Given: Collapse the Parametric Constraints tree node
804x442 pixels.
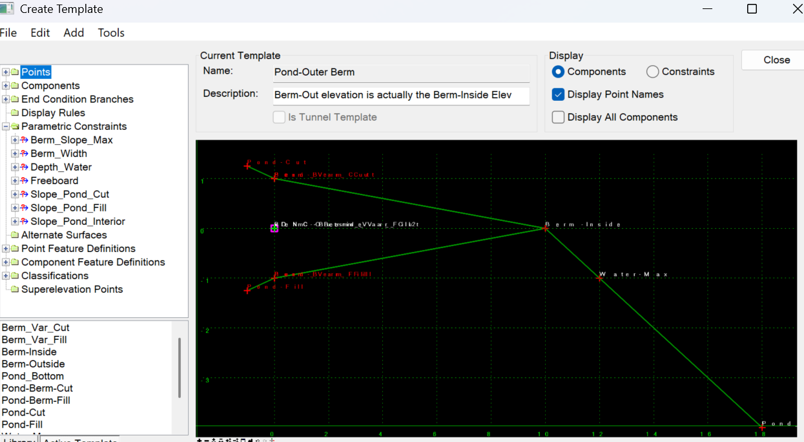Looking at the screenshot, I should click(6, 127).
